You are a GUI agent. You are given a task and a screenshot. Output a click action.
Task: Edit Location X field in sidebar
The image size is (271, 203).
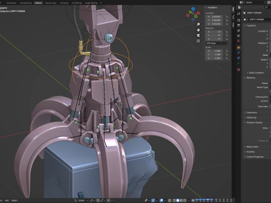point(214,17)
